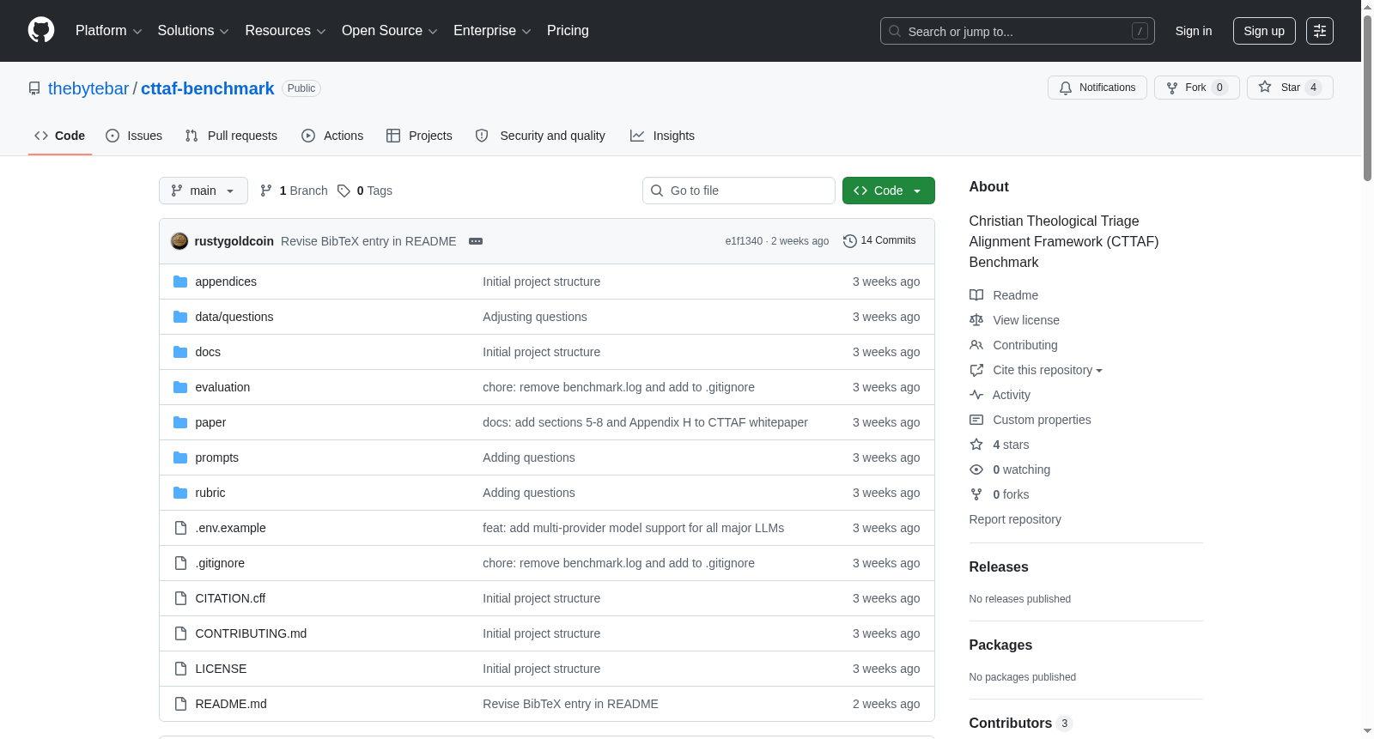The width and height of the screenshot is (1374, 739).
Task: Open the 1 Branch link
Action: (x=294, y=191)
